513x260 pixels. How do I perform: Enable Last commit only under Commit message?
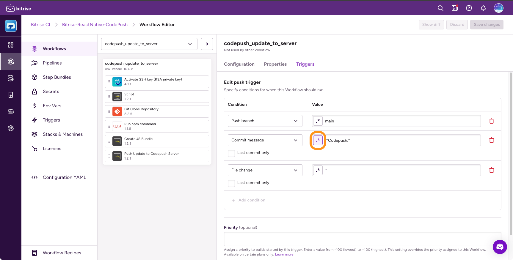(x=231, y=153)
